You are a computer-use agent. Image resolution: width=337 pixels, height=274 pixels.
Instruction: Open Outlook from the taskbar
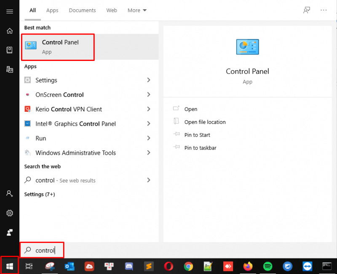coord(70,266)
